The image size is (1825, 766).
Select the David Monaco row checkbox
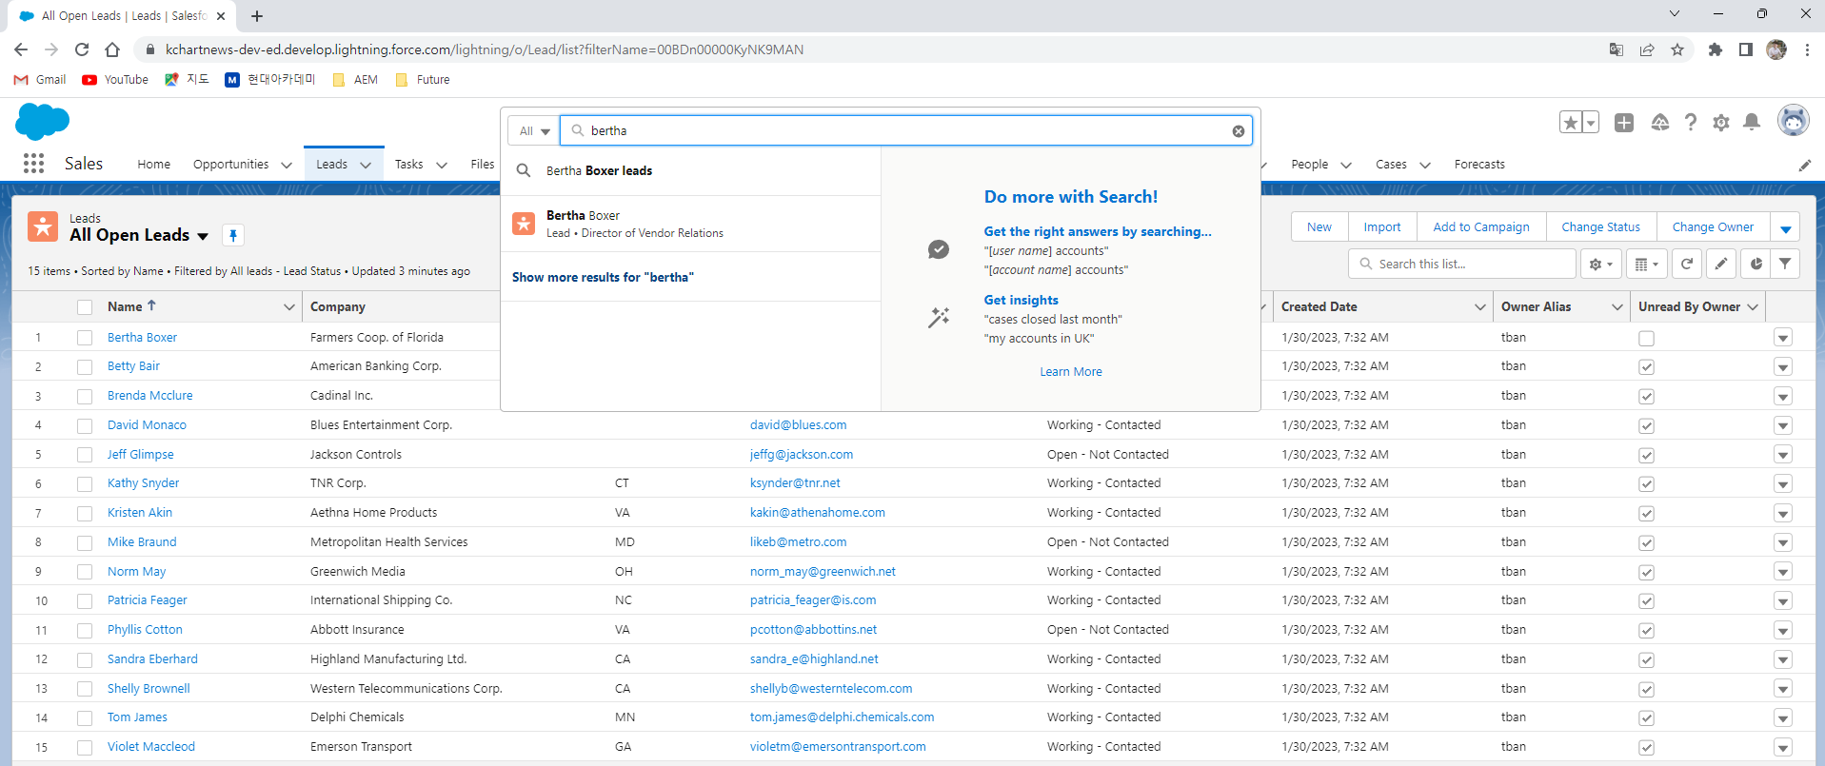[x=85, y=425]
